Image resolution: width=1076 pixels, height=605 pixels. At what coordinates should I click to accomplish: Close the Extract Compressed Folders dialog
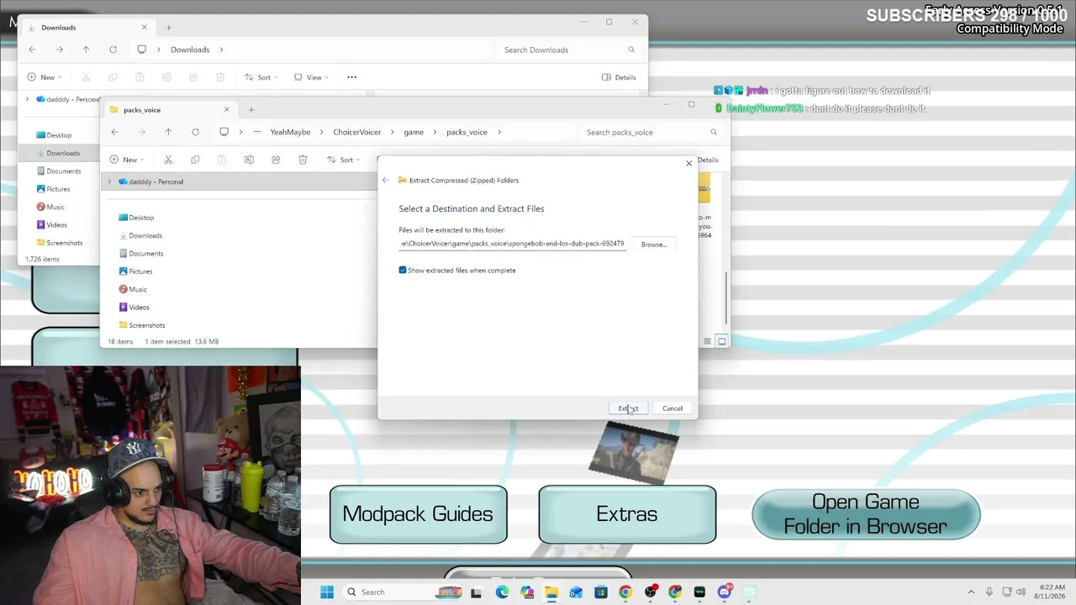pyautogui.click(x=688, y=163)
